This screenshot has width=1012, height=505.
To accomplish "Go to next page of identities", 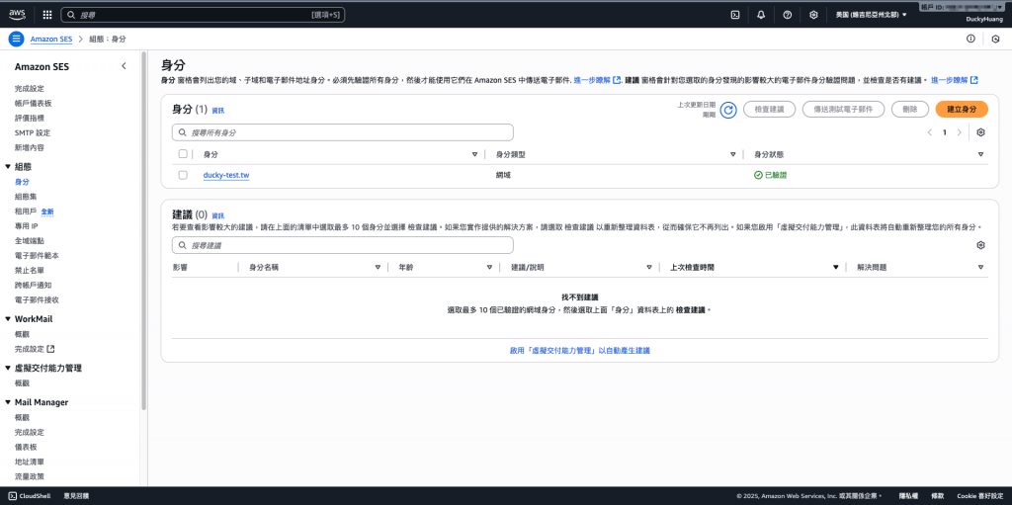I will [960, 132].
